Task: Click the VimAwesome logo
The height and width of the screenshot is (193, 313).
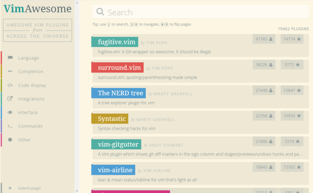Action: pyautogui.click(x=37, y=9)
